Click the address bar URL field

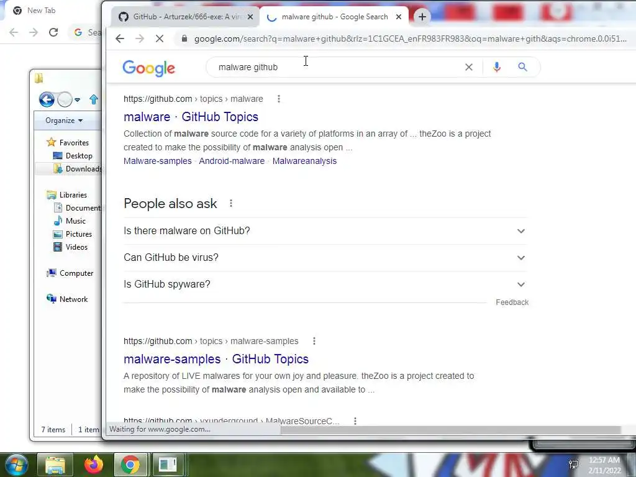[x=410, y=39]
